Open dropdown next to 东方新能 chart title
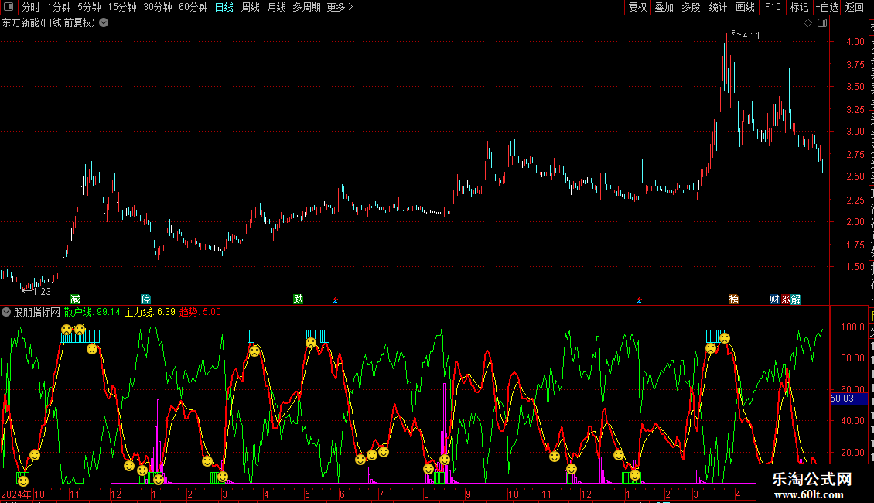The height and width of the screenshot is (503, 874). pyautogui.click(x=104, y=23)
